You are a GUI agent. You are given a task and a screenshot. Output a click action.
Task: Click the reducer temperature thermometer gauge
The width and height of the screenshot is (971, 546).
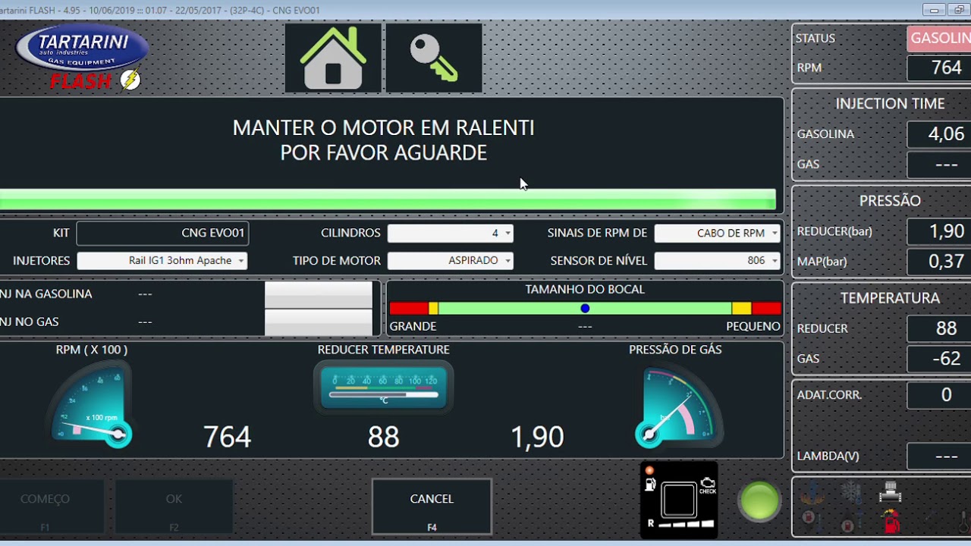383,387
